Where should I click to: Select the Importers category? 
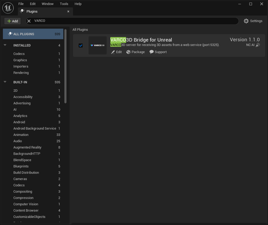pyautogui.click(x=33, y=66)
